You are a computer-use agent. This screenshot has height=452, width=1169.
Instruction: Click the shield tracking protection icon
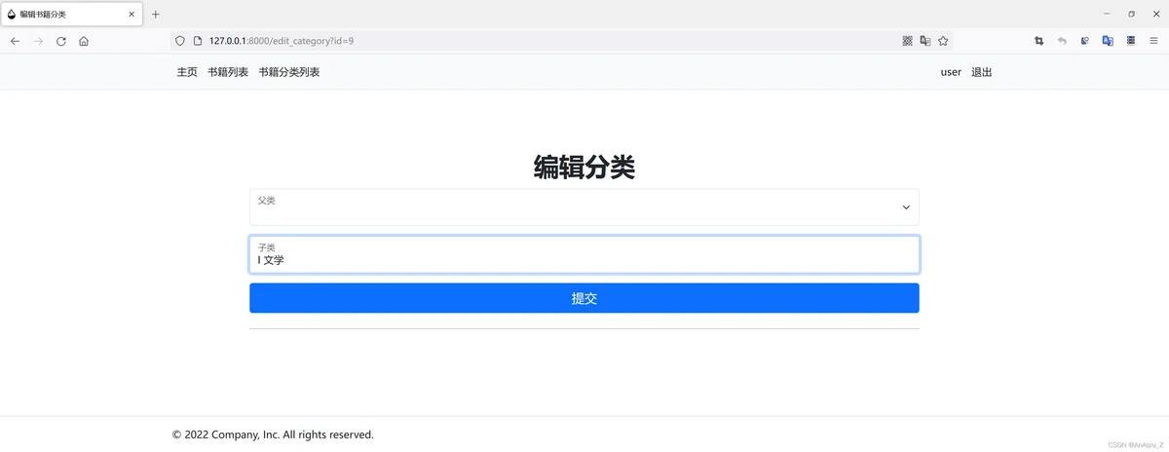click(x=179, y=41)
